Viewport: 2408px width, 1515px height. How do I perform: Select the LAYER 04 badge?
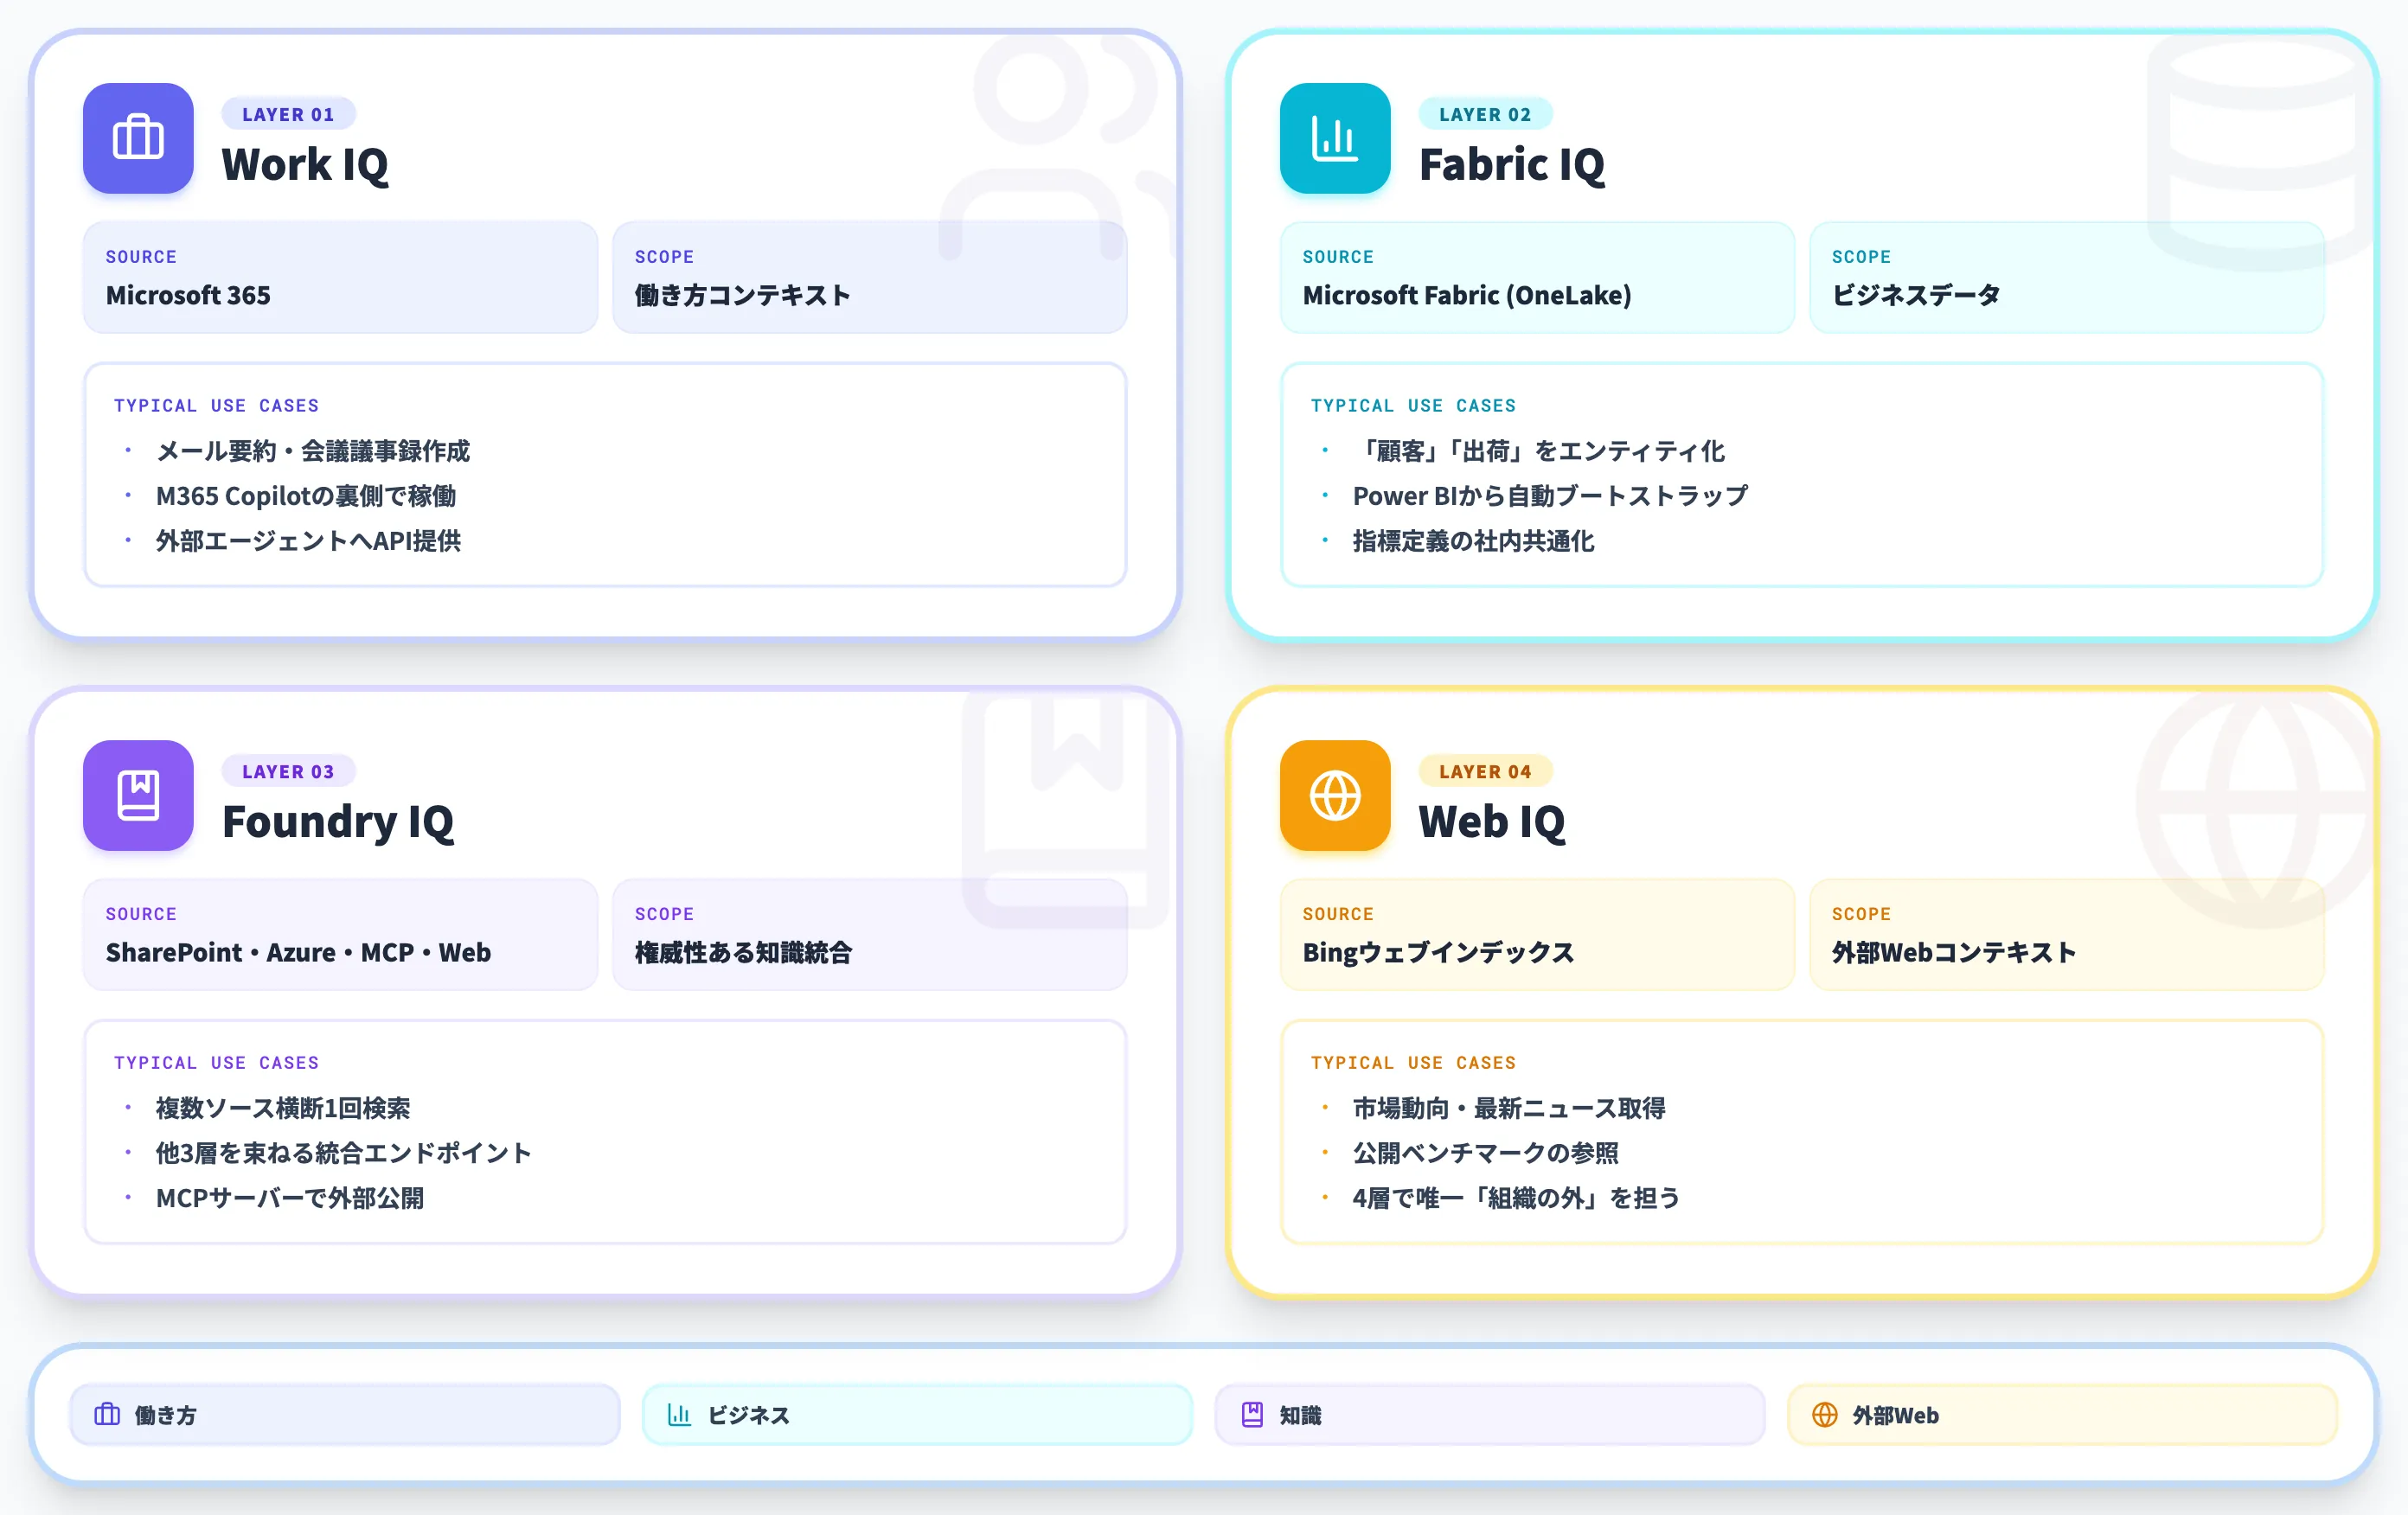[1485, 771]
